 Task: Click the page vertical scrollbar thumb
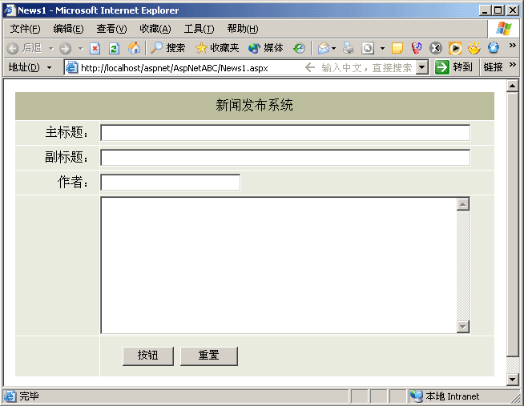tap(512, 225)
